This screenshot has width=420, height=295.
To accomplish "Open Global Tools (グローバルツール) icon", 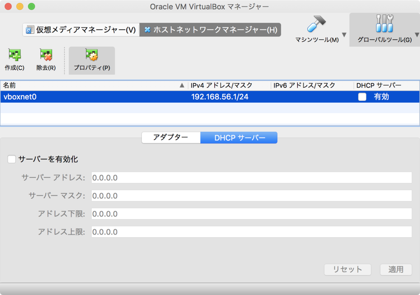I will click(x=384, y=23).
